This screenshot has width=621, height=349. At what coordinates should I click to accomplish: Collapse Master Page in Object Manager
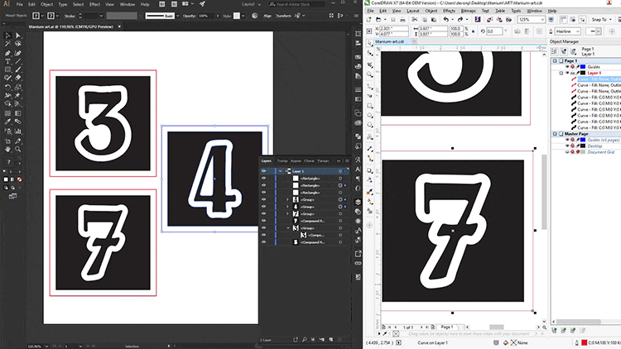(x=555, y=134)
